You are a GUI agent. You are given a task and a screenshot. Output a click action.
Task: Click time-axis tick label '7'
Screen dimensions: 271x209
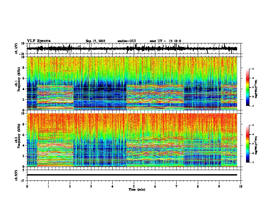[x=177, y=186]
